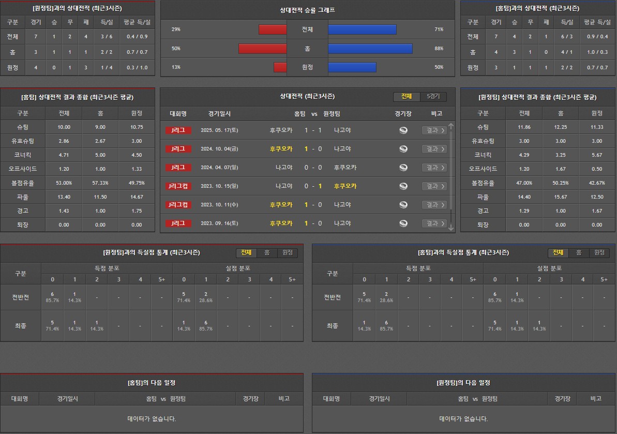This screenshot has height=434, width=617.
Task: Switch the [원정팀]과의 득실점 통계 panel to 홈
Action: coord(267,253)
